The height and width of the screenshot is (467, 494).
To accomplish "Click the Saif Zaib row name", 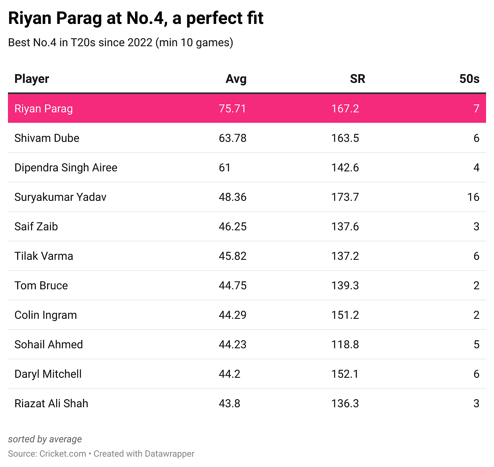I will [36, 227].
